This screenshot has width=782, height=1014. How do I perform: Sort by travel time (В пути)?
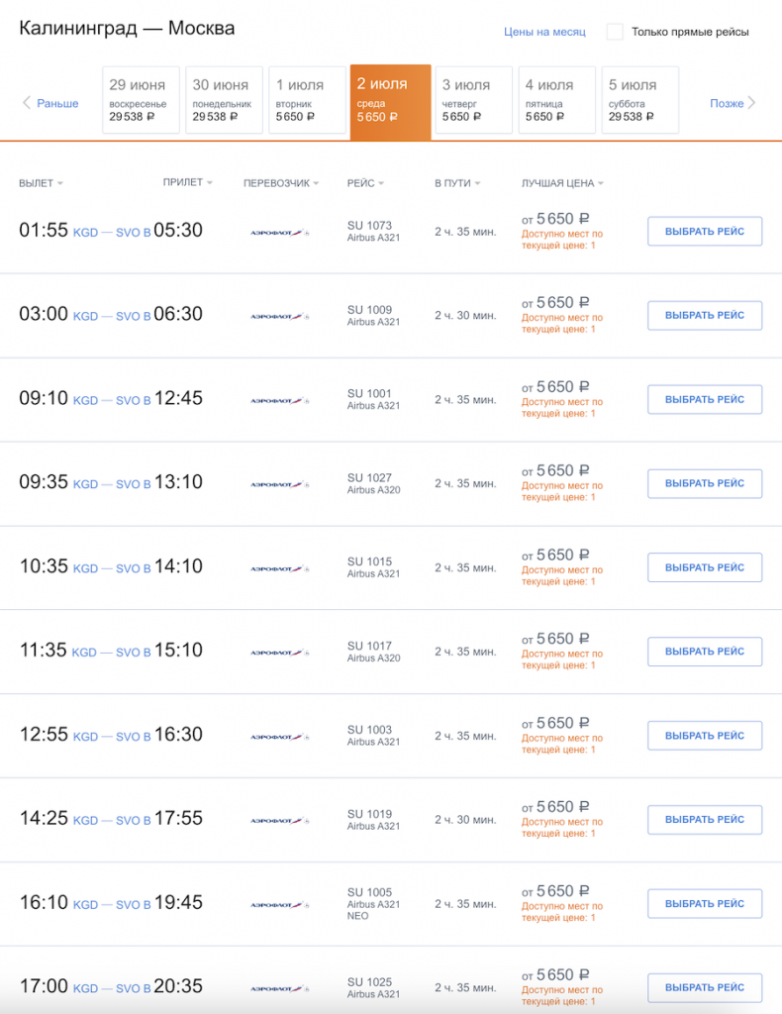coord(456,183)
